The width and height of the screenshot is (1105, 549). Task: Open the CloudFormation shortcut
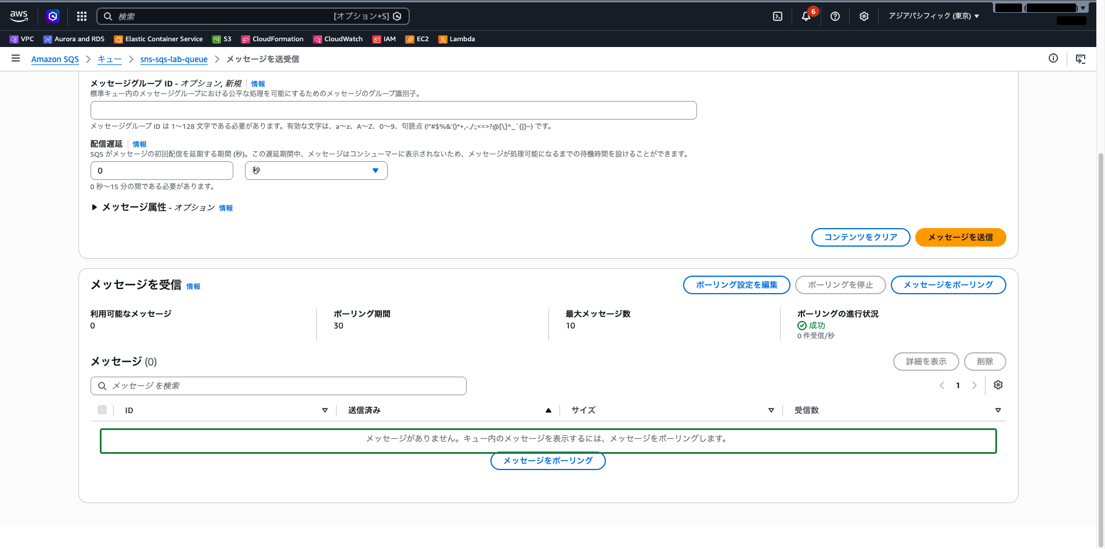(272, 39)
